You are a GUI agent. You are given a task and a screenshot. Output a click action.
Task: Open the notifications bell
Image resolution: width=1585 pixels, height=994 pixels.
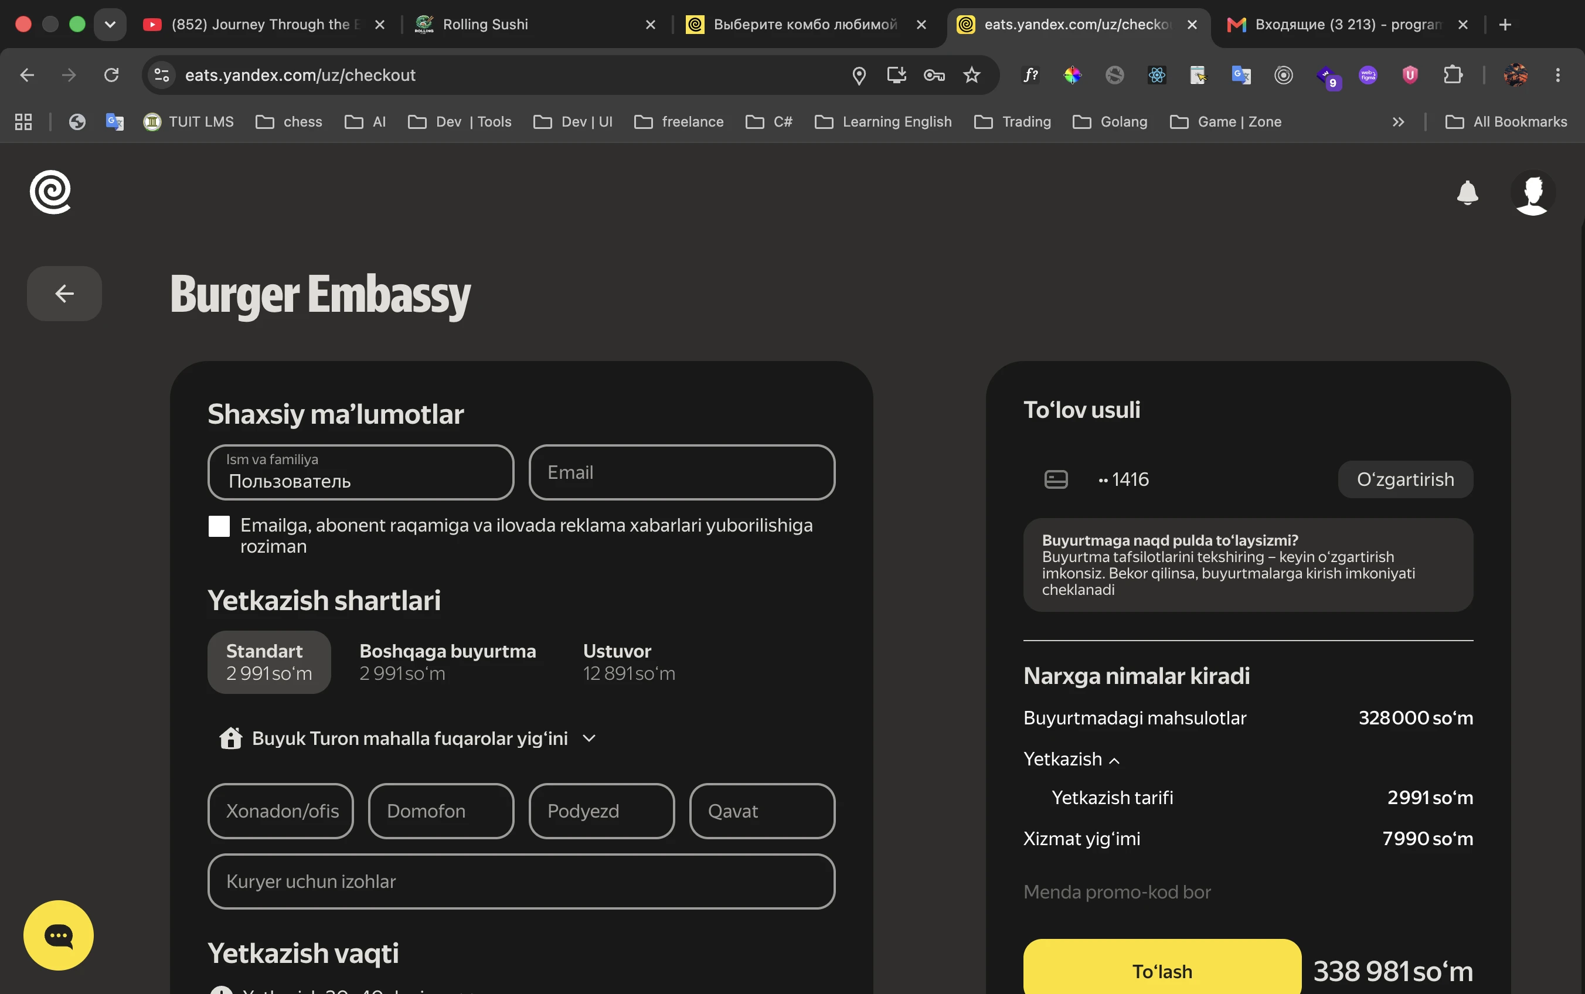1467,193
